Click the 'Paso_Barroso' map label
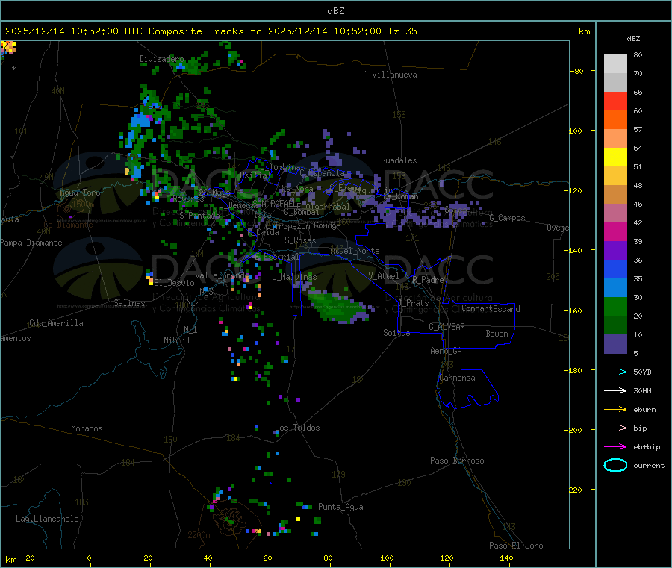 (x=457, y=461)
